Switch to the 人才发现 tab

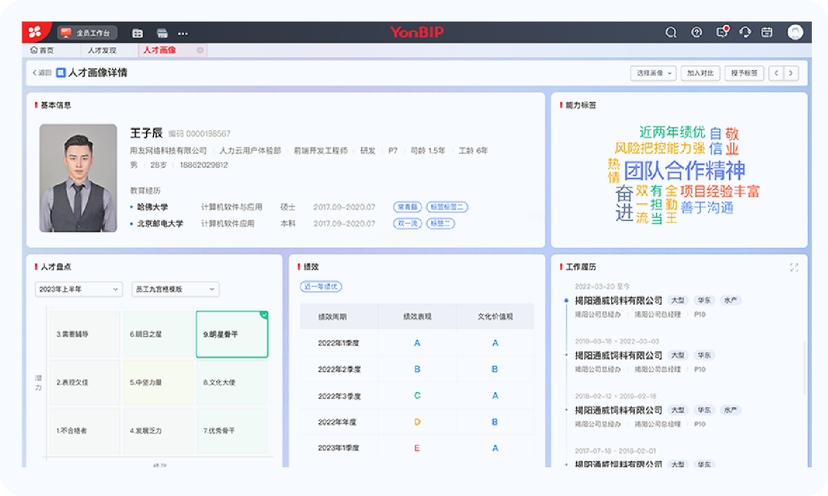[102, 51]
